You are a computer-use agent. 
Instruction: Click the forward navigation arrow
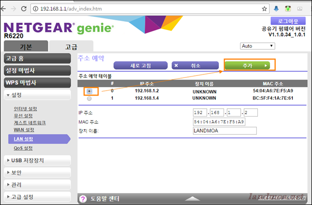(x=14, y=9)
